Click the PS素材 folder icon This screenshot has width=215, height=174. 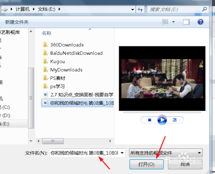click(x=45, y=78)
